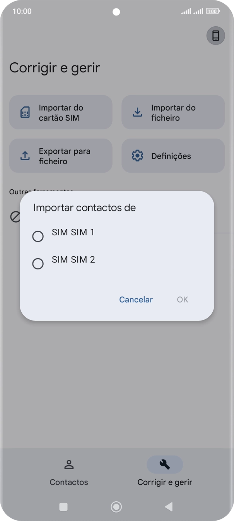Viewport: 234px width, 521px height.
Task: Select the SIM card import icon
Action: [x=24, y=112]
